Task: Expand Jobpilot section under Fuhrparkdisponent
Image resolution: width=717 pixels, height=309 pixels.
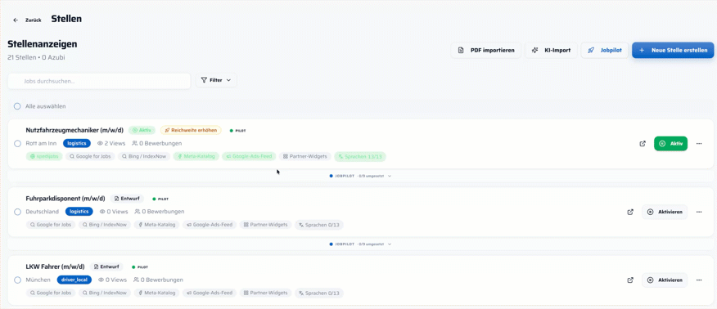Action: pos(360,244)
